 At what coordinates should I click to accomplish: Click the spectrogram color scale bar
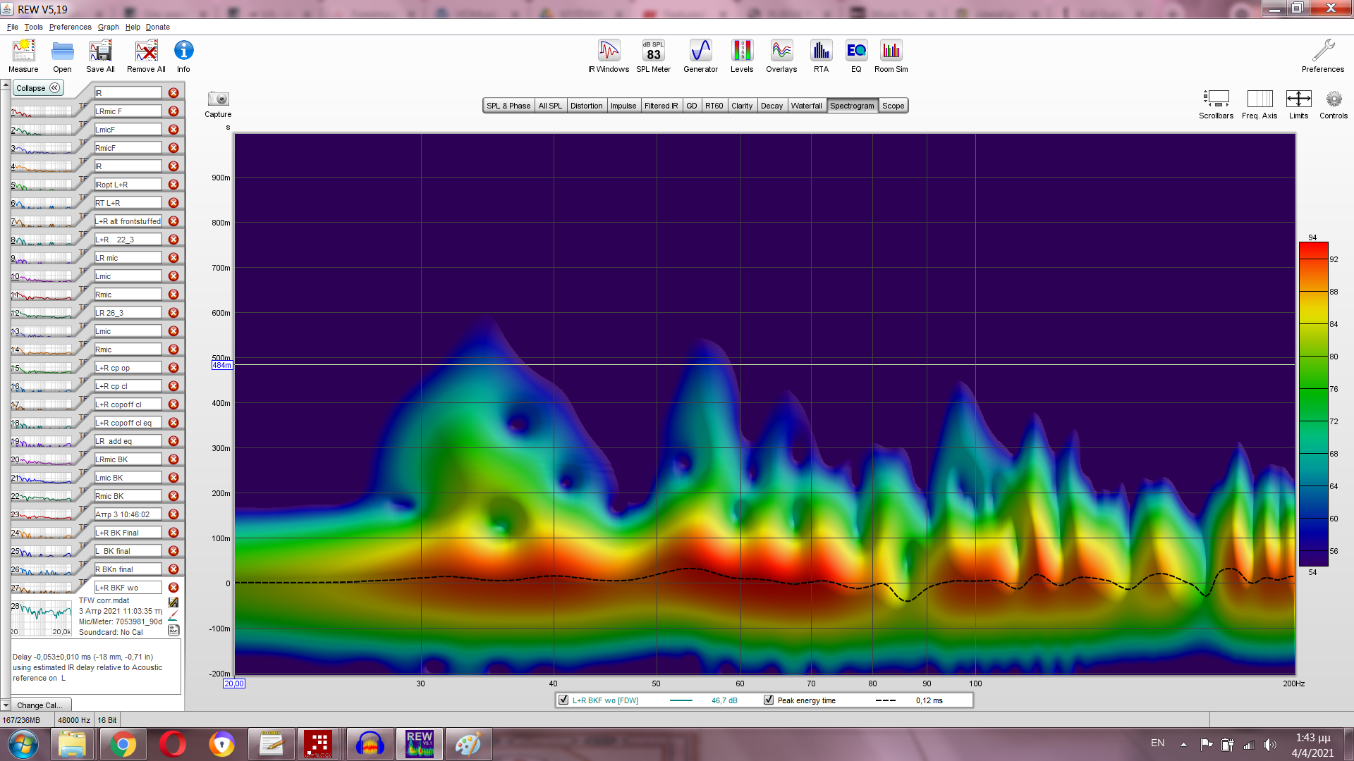1313,404
